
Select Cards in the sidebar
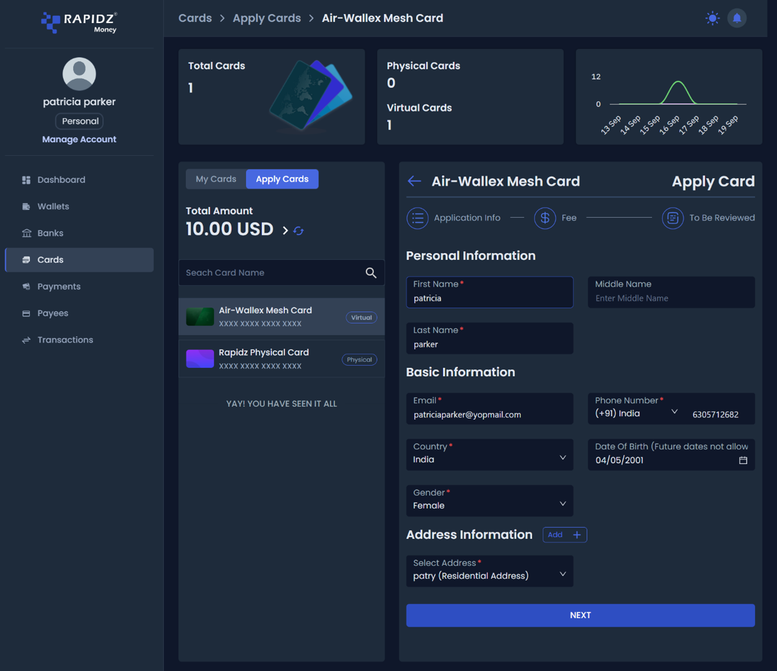coord(79,260)
